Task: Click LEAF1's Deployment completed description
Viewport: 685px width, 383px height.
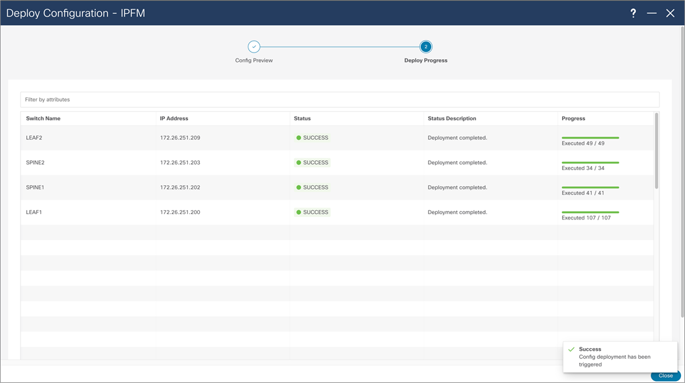Action: [x=458, y=212]
